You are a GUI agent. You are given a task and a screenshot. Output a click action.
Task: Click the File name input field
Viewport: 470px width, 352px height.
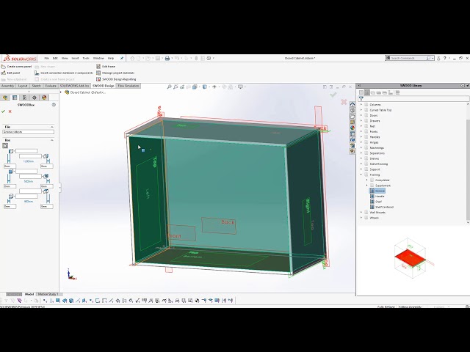click(x=28, y=132)
